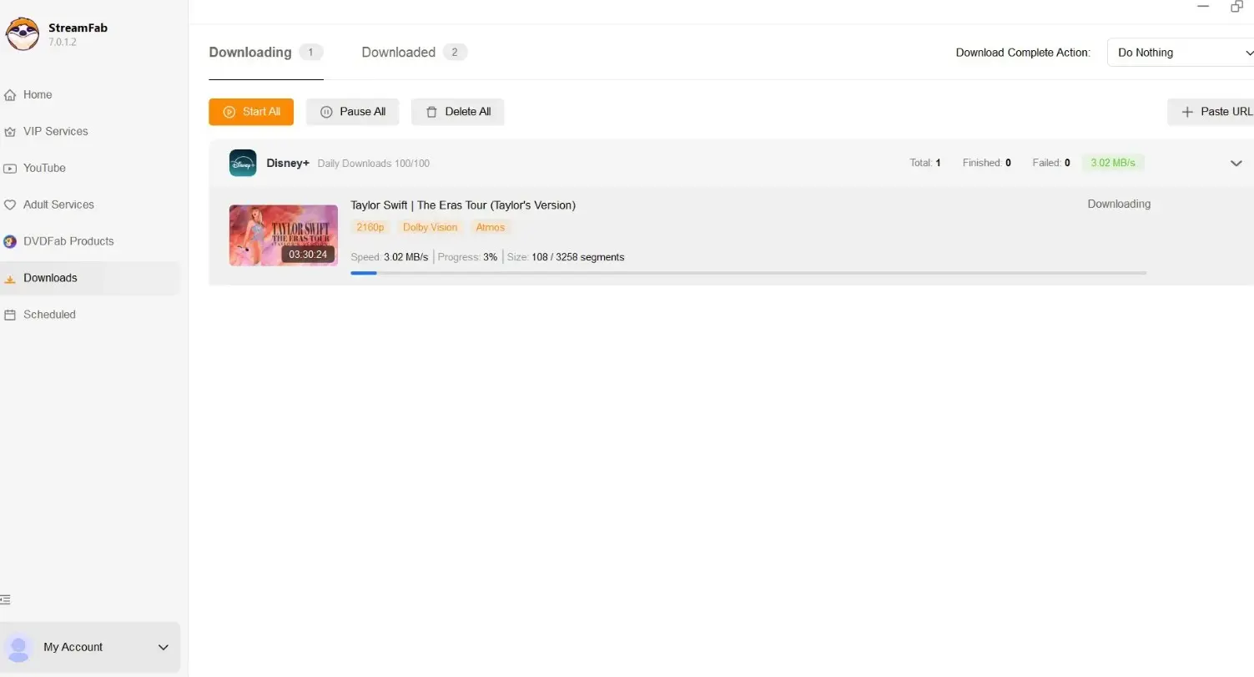Click the Start All button

pos(251,112)
